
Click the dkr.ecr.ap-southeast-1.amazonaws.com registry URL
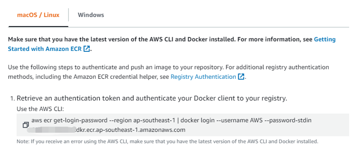[130, 130]
